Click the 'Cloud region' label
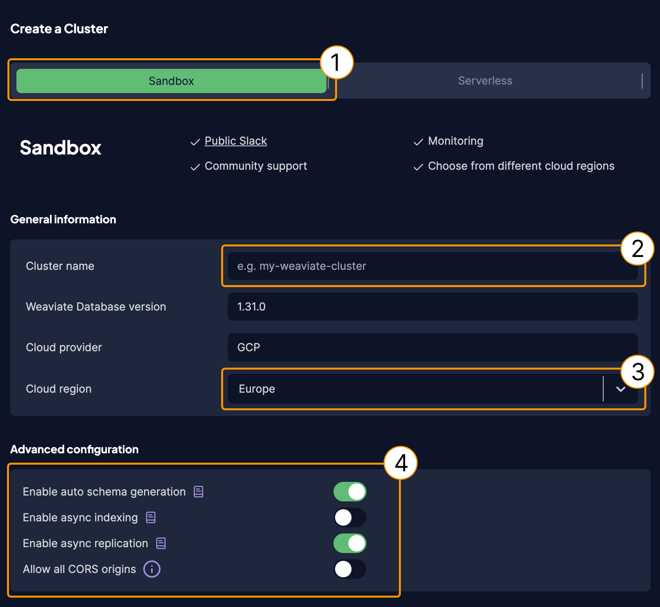 (x=59, y=389)
